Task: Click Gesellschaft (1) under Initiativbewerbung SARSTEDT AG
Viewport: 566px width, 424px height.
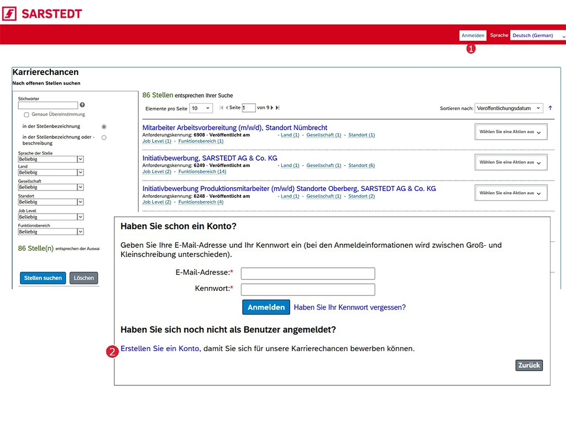Action: 324,166
